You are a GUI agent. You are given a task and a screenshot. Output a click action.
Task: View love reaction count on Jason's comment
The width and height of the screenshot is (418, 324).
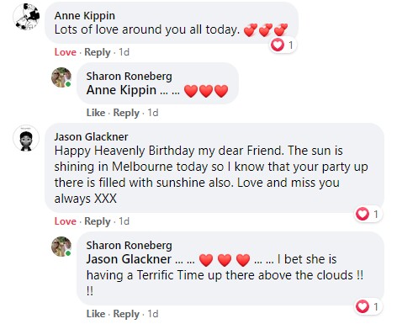[x=368, y=215]
